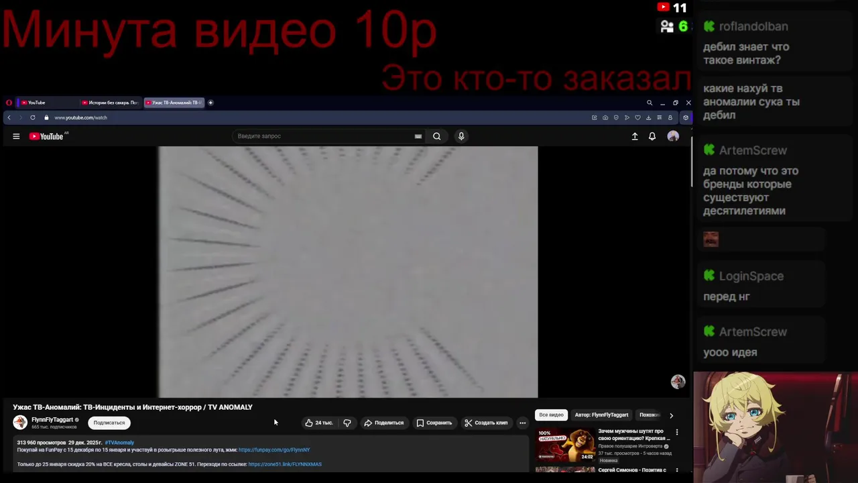Click the video title Ужас ТВ-Аномалий
858x483 pixels.
133,407
